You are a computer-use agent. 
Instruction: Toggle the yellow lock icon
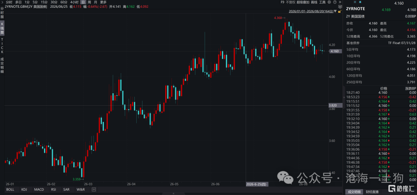pos(339,12)
